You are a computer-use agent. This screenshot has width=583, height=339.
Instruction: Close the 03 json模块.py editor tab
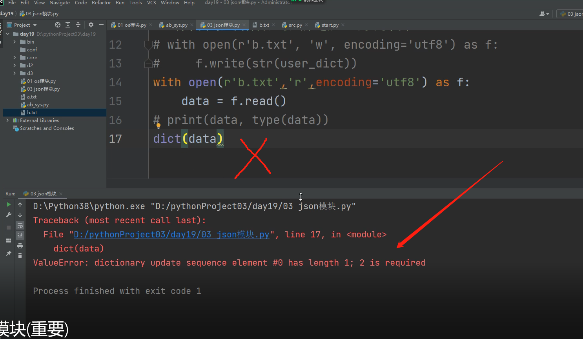coord(244,25)
